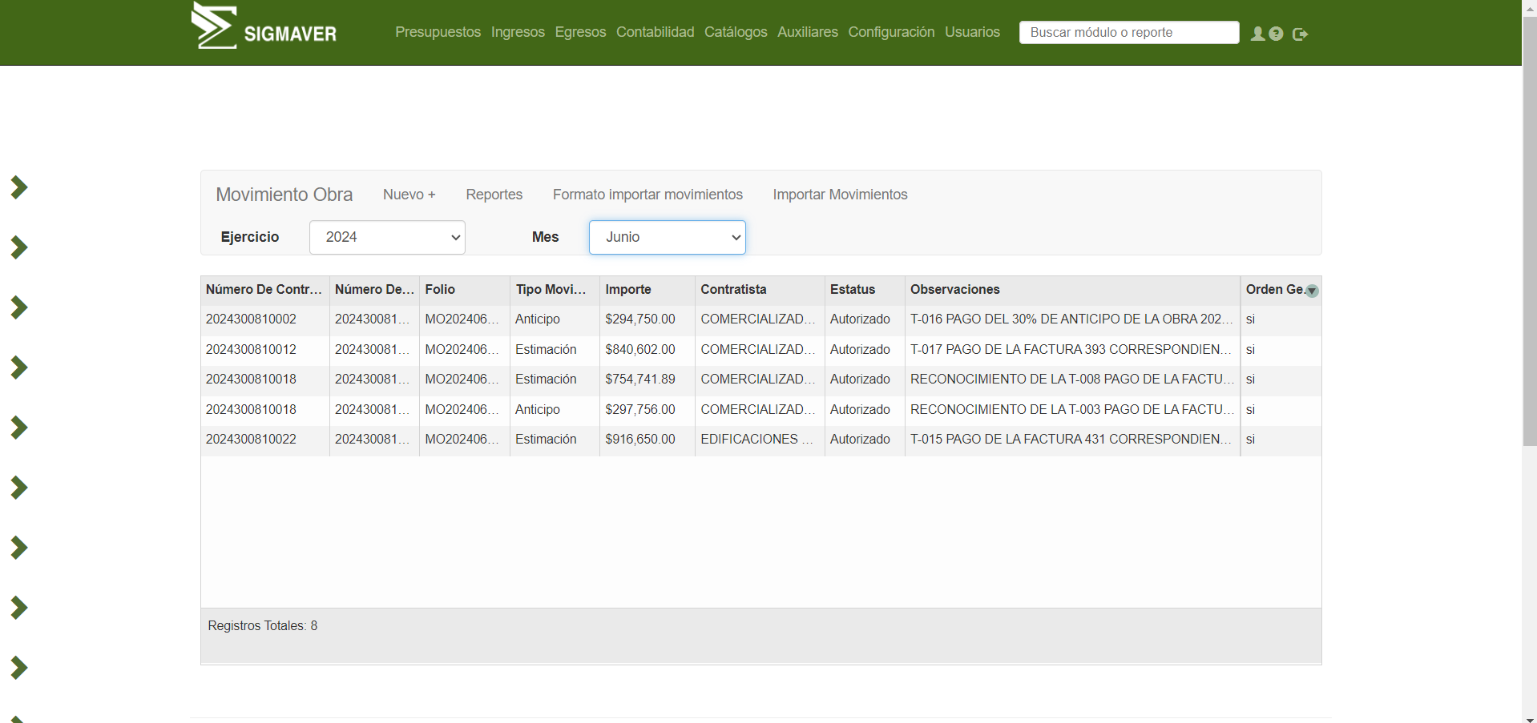Sort by the Importe column header
This screenshot has height=723, width=1537.
click(x=647, y=290)
